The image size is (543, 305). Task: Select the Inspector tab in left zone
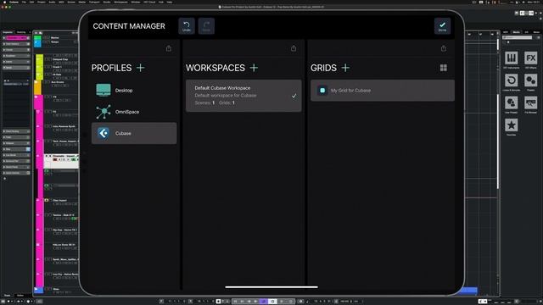coord(8,32)
